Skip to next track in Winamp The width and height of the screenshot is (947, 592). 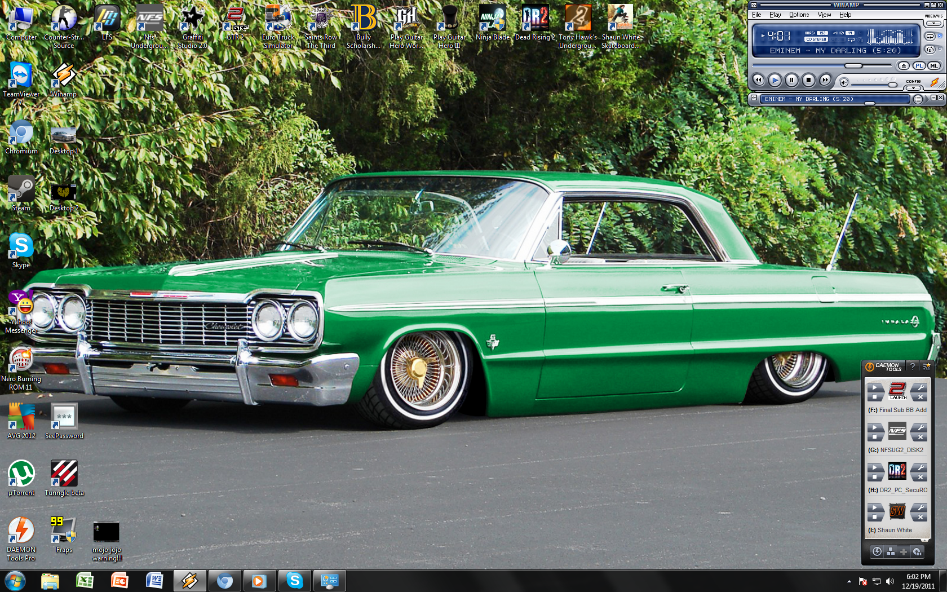(x=825, y=80)
